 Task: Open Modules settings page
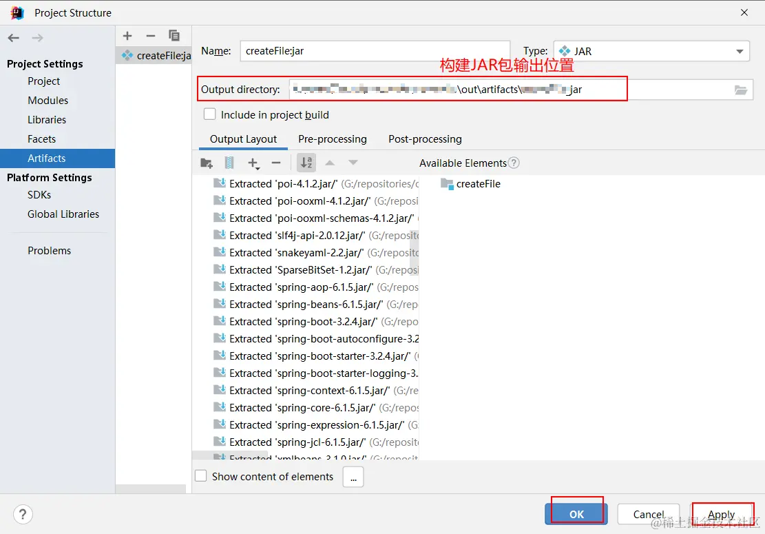(48, 101)
